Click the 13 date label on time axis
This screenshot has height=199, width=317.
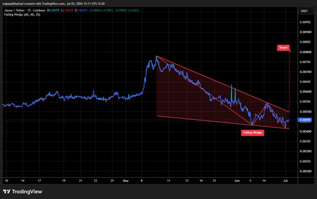pos(186,181)
